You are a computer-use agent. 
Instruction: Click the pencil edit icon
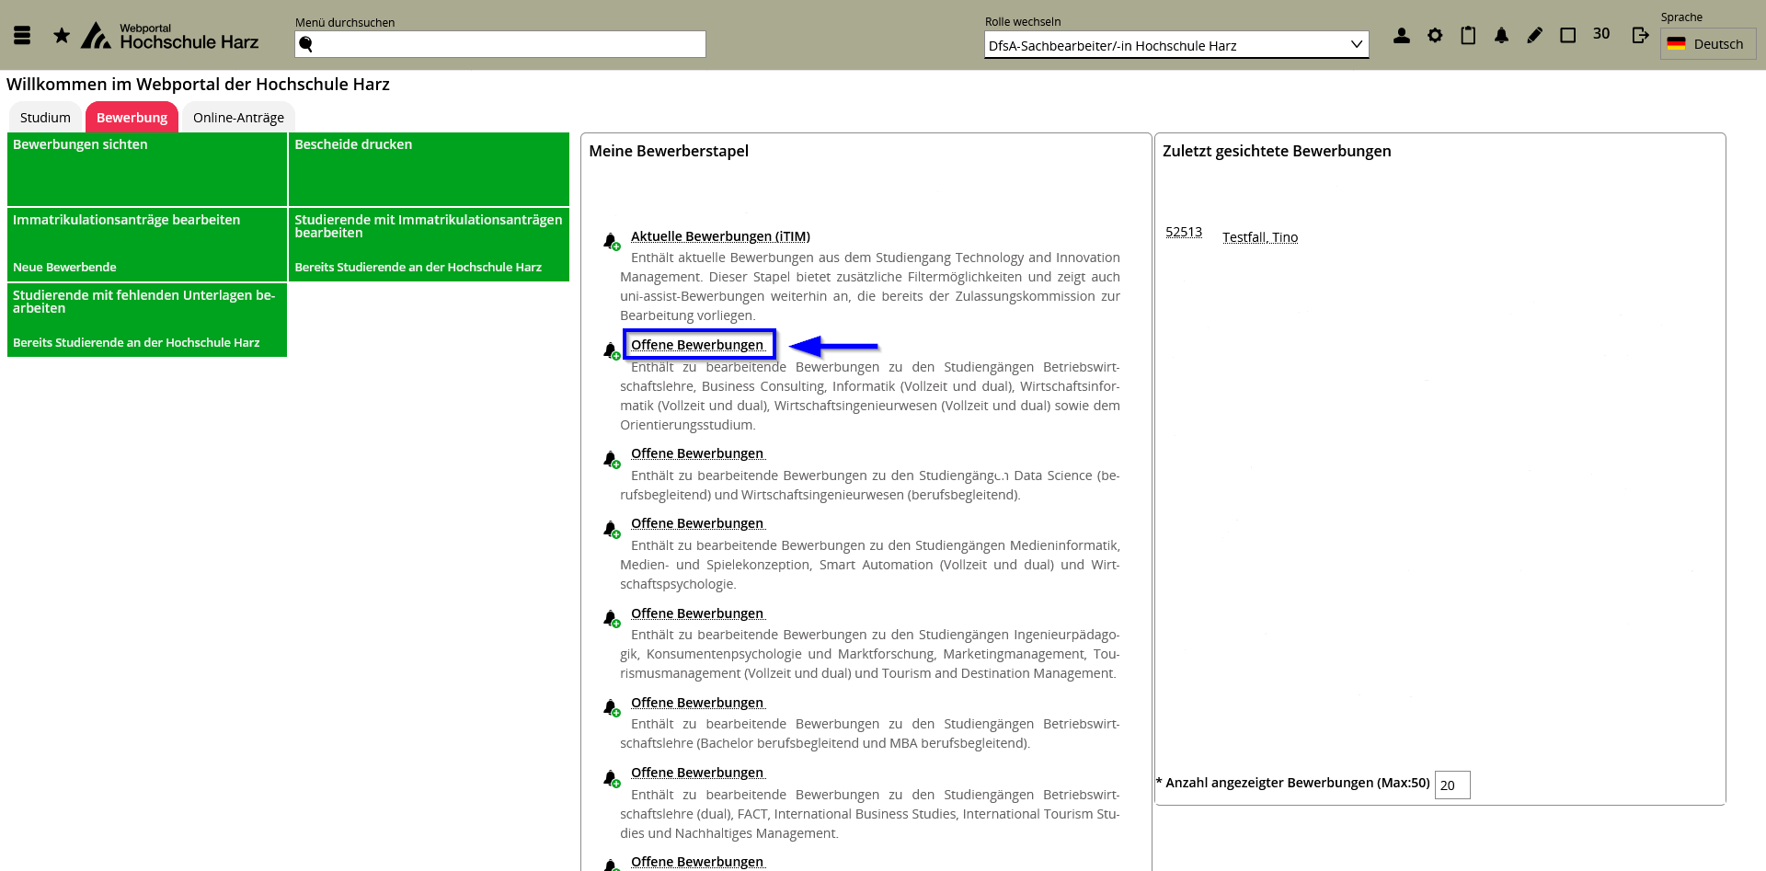(x=1534, y=36)
